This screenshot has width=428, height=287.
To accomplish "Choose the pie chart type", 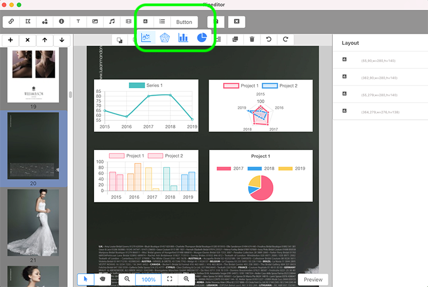I will pyautogui.click(x=202, y=37).
